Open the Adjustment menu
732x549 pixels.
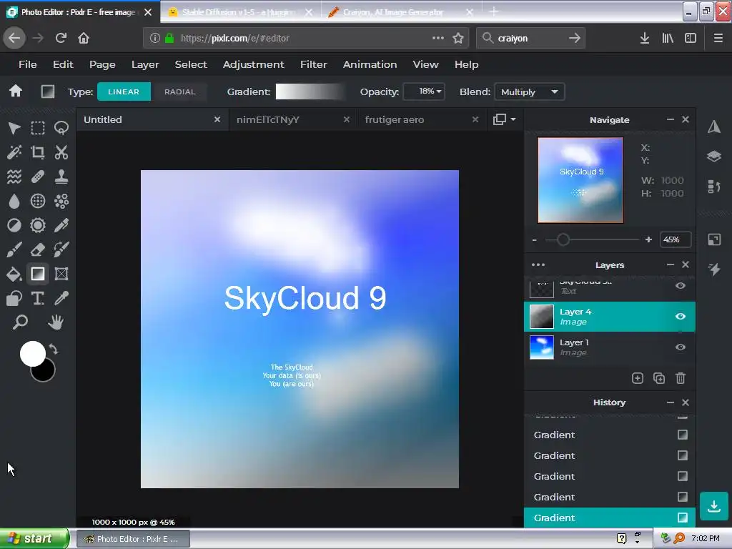coord(254,64)
